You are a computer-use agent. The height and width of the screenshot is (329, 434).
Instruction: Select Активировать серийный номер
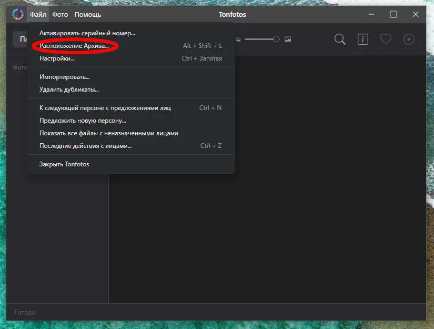87,33
